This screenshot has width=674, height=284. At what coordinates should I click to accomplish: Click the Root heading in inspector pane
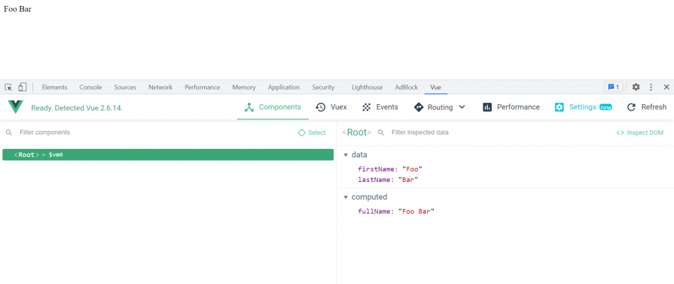point(357,132)
